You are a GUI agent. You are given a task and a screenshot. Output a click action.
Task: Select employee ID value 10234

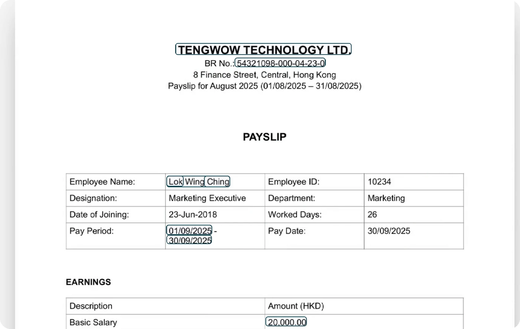[x=379, y=181]
